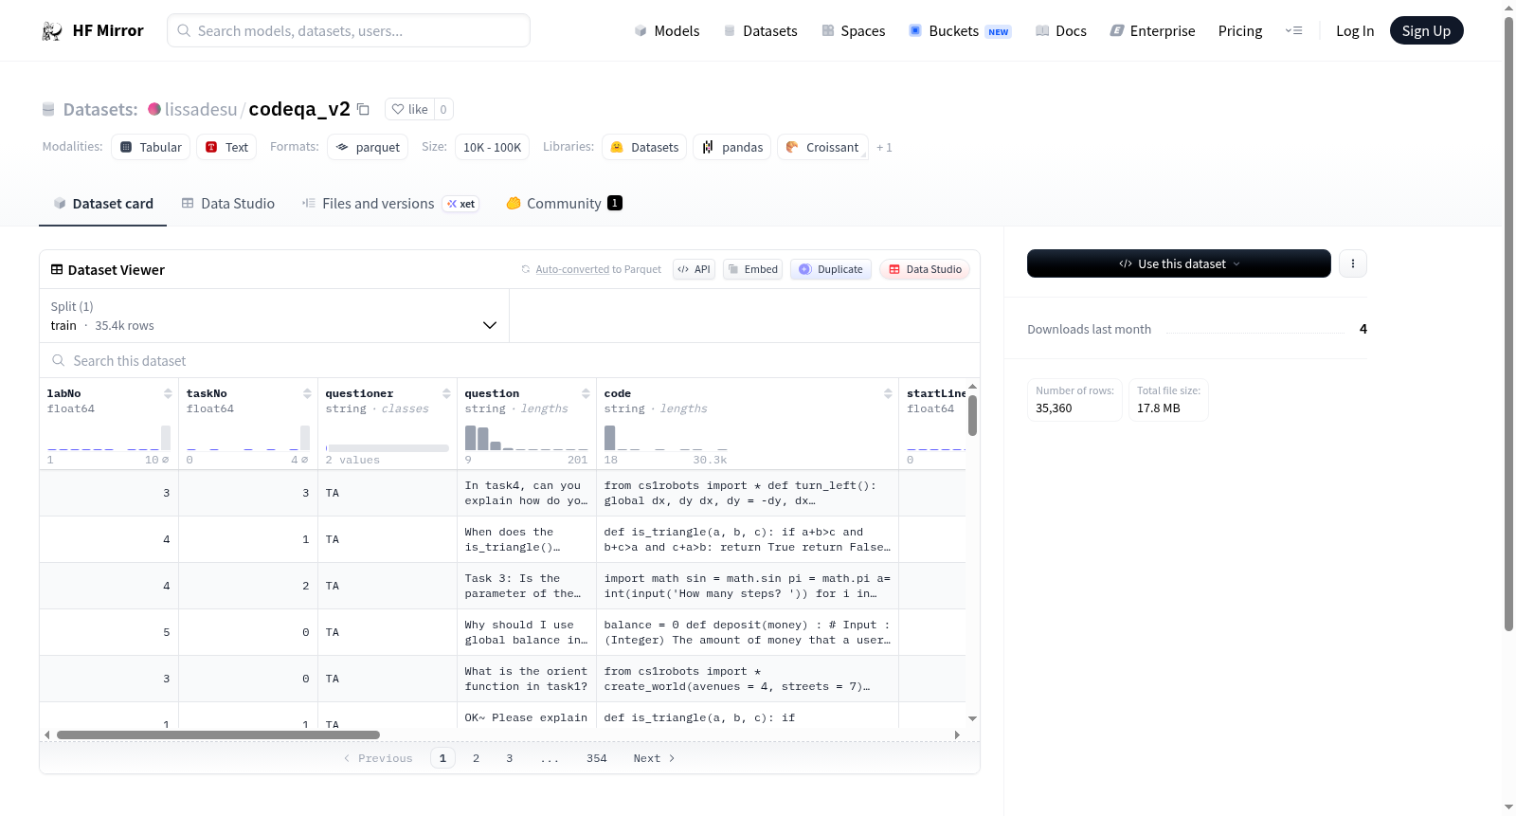1516x816 pixels.
Task: Go to the Pricing page
Action: (x=1240, y=31)
